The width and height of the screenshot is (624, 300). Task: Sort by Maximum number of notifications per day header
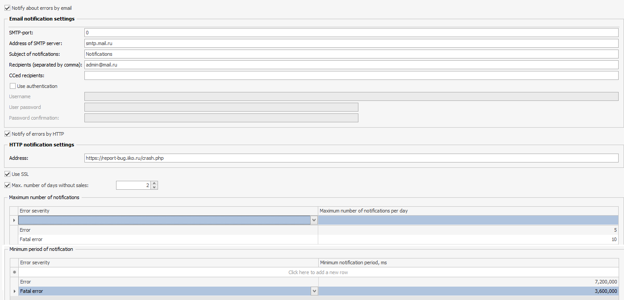(468, 211)
